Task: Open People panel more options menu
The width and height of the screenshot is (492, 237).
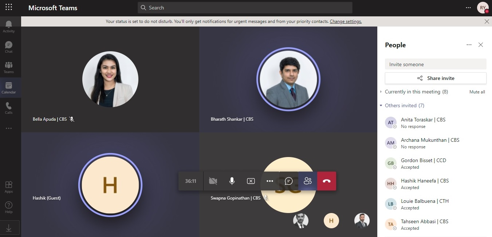Action: (x=469, y=45)
